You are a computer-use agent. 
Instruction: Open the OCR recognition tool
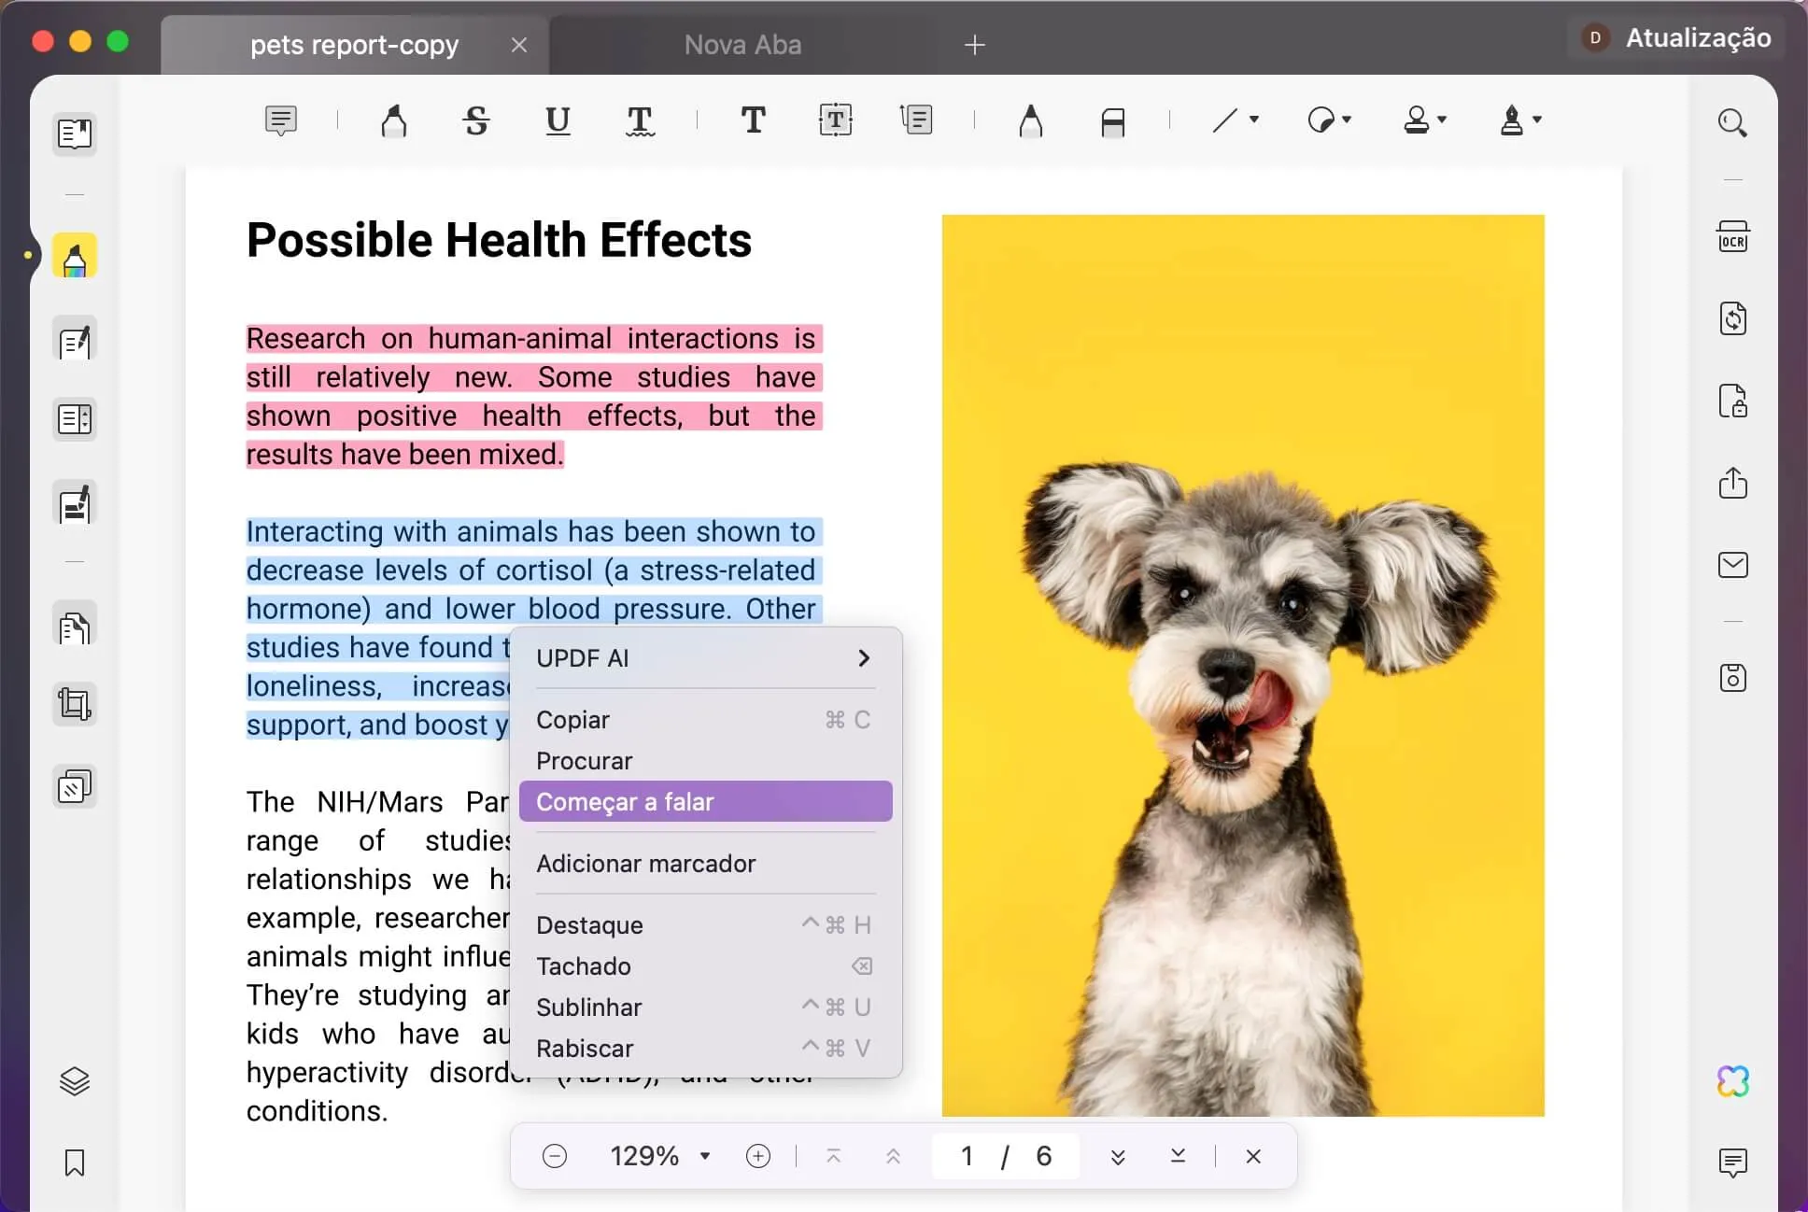[x=1733, y=236]
